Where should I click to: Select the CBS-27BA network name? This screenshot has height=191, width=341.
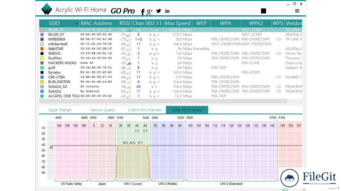point(56,77)
